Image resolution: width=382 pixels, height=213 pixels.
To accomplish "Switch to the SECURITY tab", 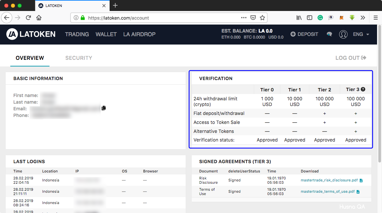I will point(79,58).
